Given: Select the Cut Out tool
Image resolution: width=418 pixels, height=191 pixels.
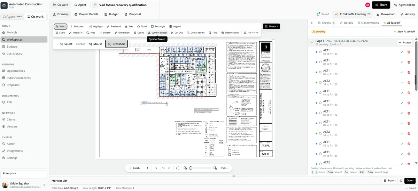Looking at the screenshot, I should (x=177, y=33).
